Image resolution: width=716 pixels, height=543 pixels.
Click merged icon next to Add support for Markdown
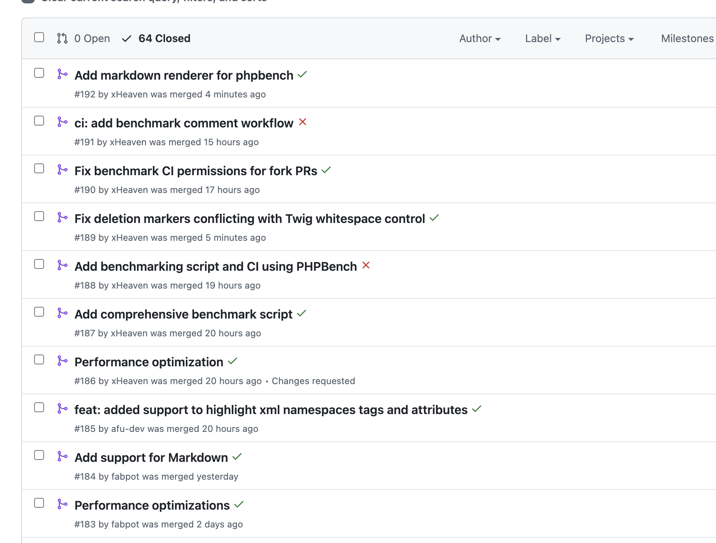(x=62, y=456)
